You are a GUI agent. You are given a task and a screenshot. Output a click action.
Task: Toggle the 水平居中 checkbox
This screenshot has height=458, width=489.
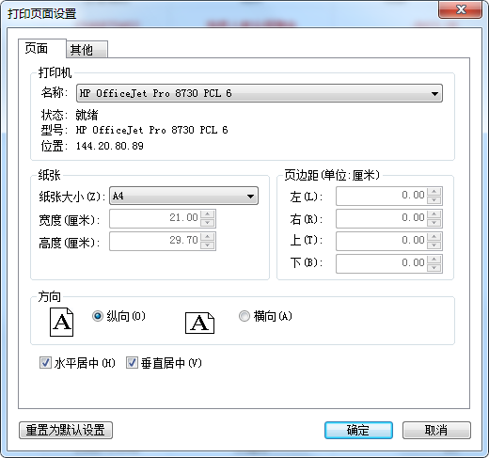[45, 363]
